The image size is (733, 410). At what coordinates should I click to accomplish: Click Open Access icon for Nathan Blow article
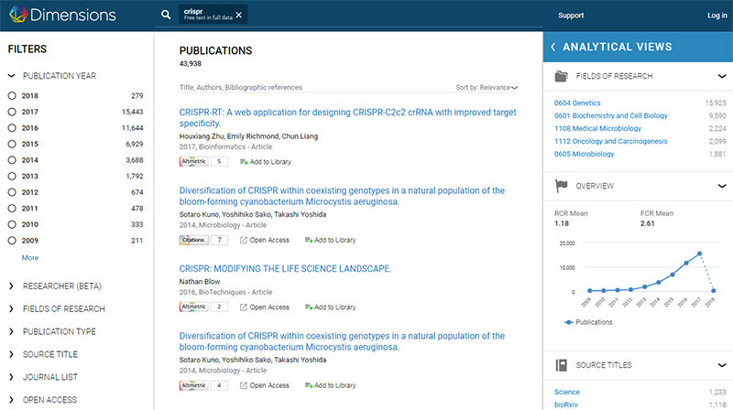(244, 307)
